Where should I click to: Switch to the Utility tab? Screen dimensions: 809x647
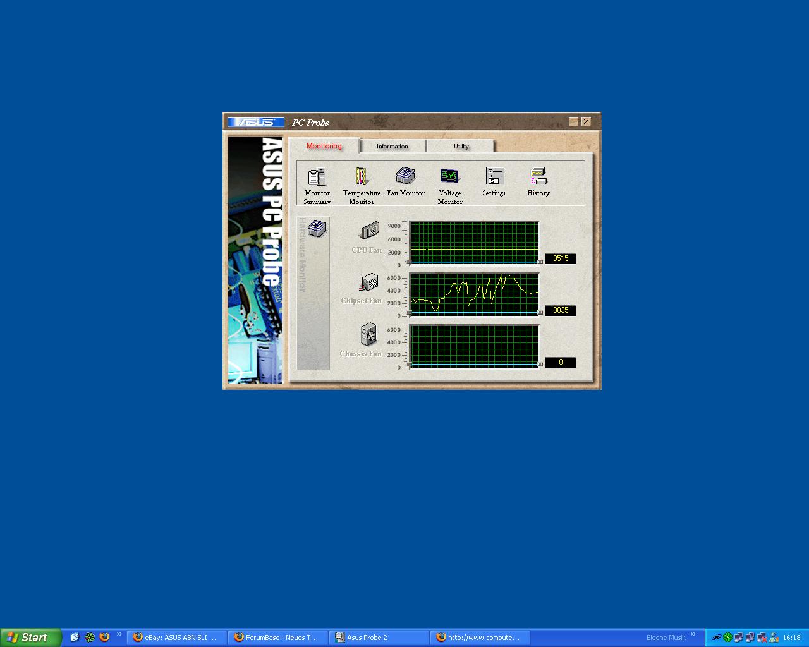[461, 147]
